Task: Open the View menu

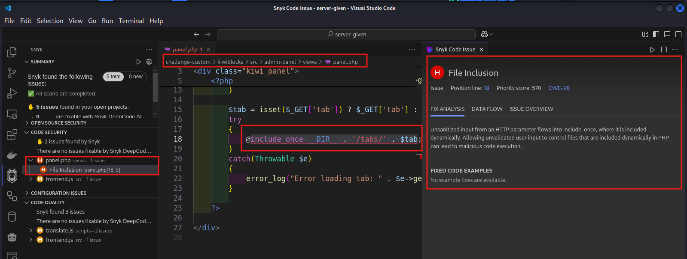Action: pyautogui.click(x=76, y=21)
